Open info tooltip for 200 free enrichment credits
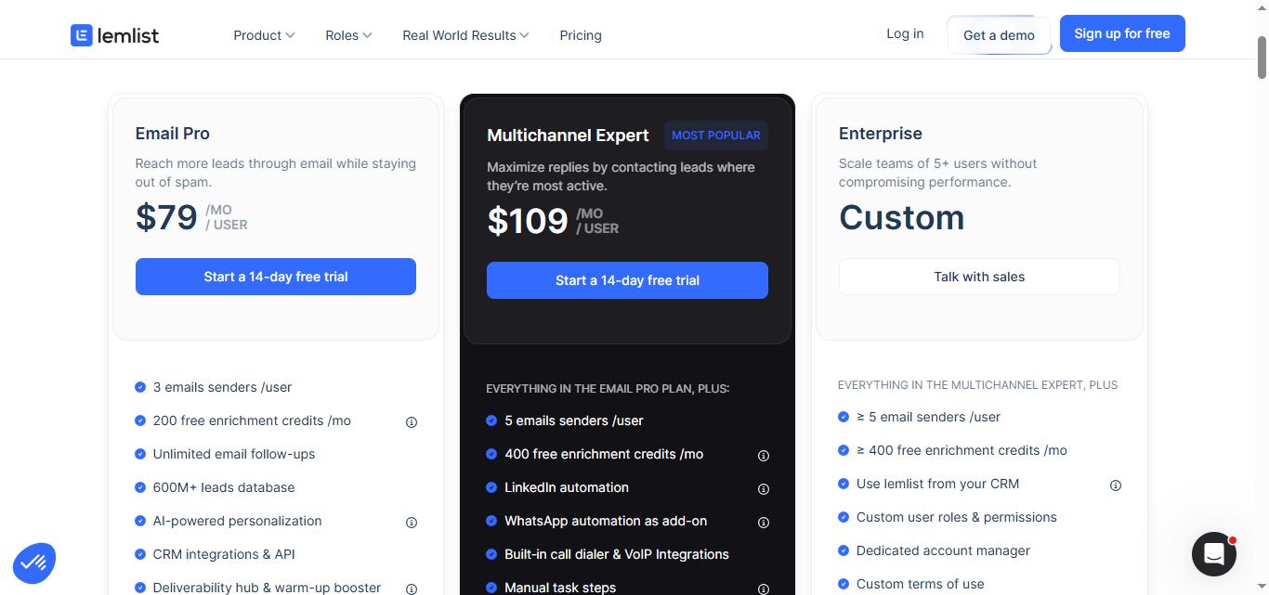1269x595 pixels. tap(412, 421)
